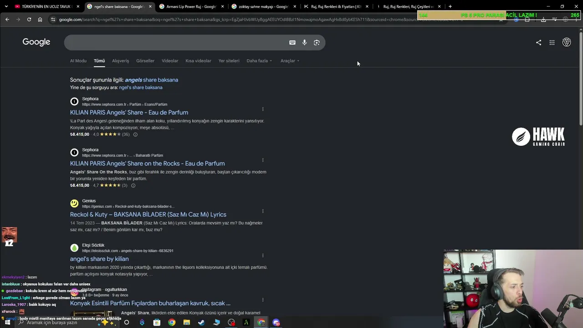Switch to zoktay sahne makyajı browser tab

click(x=263, y=6)
